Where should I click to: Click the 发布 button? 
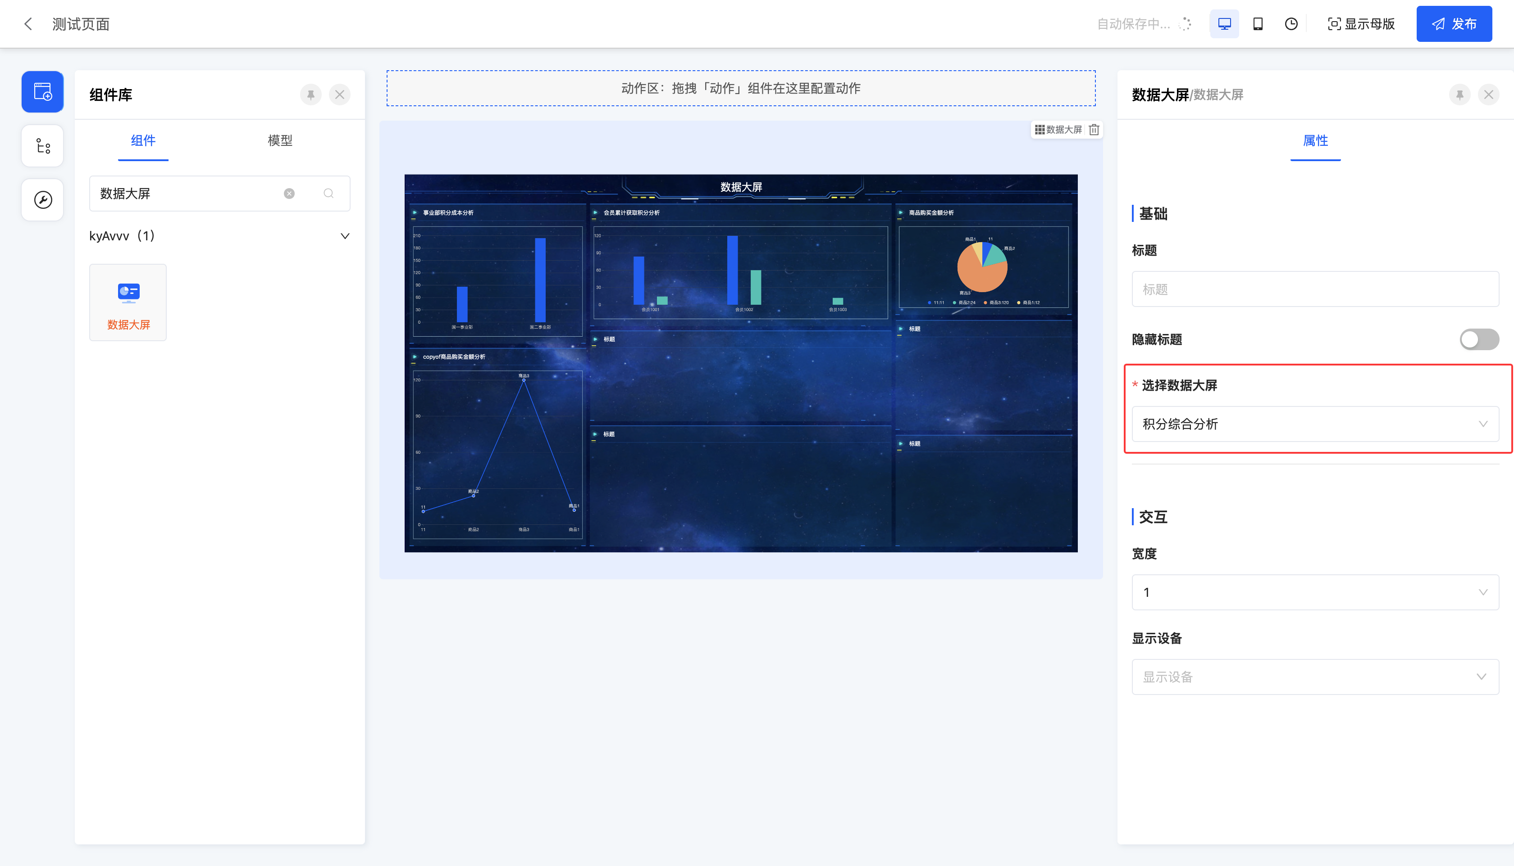point(1454,24)
